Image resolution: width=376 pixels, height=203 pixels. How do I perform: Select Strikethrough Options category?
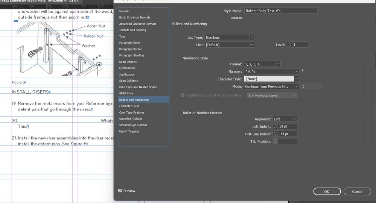pos(143,125)
